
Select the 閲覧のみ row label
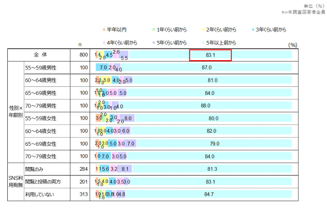click(34, 169)
